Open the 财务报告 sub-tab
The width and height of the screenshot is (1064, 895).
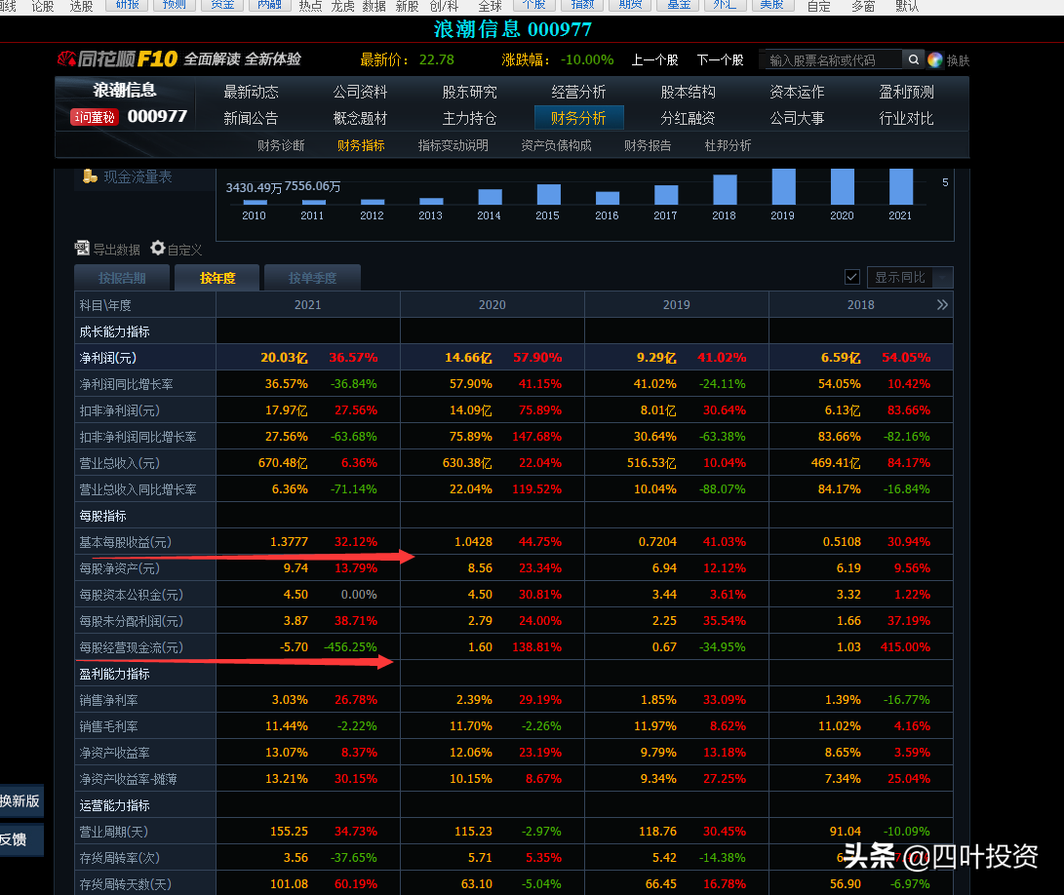pyautogui.click(x=648, y=145)
